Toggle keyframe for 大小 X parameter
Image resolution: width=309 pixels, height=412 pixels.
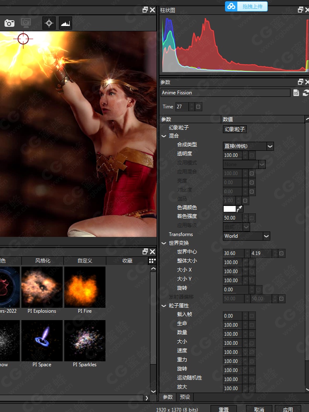click(252, 272)
